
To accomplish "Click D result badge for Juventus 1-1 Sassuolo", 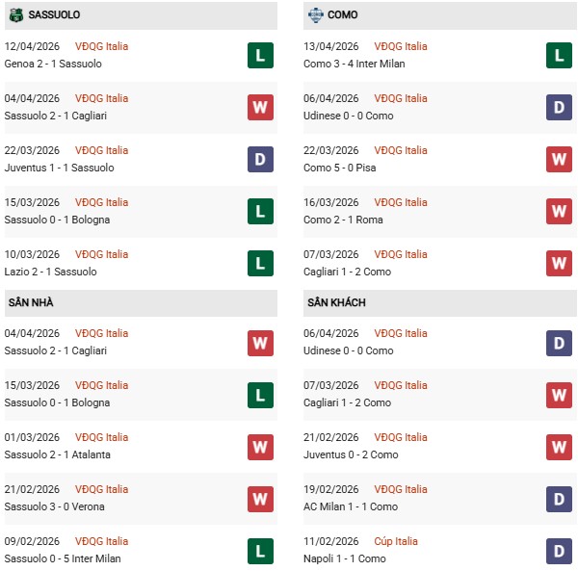I will [260, 159].
